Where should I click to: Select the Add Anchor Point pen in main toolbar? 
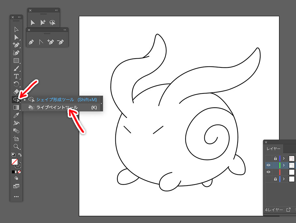16,45
